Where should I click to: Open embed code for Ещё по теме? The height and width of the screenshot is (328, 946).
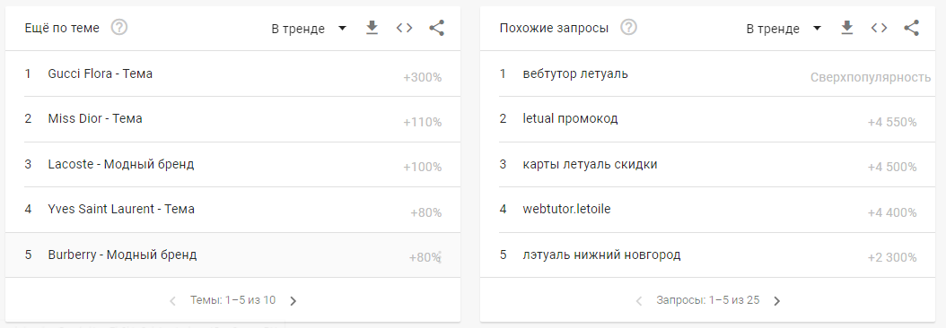click(404, 28)
